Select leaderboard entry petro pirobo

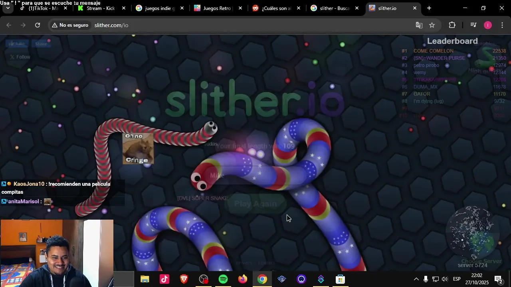454,65
